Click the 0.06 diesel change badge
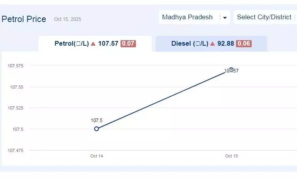Screen dimensions: 297x178 click(244, 44)
